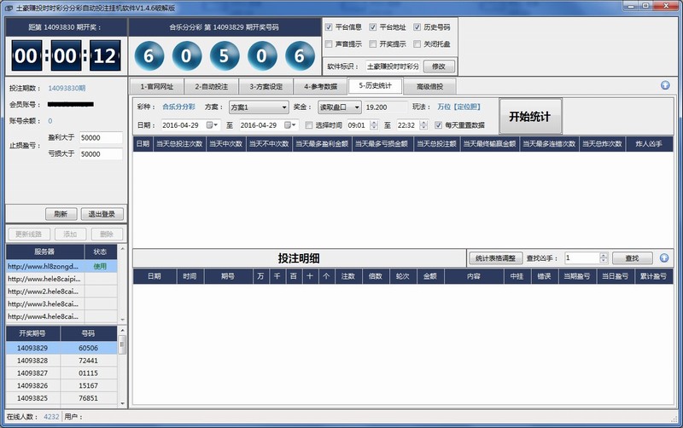Click the 盈利大于 input field
This screenshot has width=683, height=428.
point(102,137)
